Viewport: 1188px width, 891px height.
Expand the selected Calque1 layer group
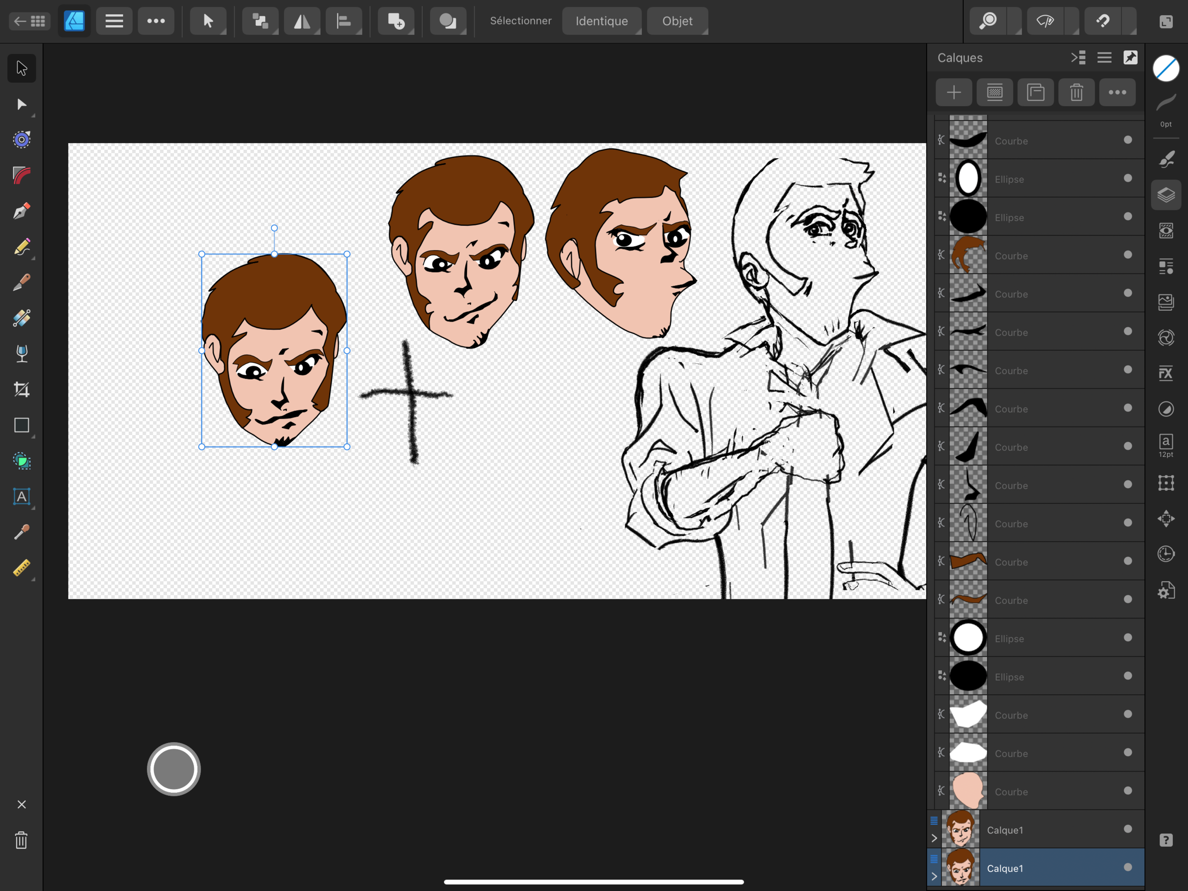(x=934, y=876)
